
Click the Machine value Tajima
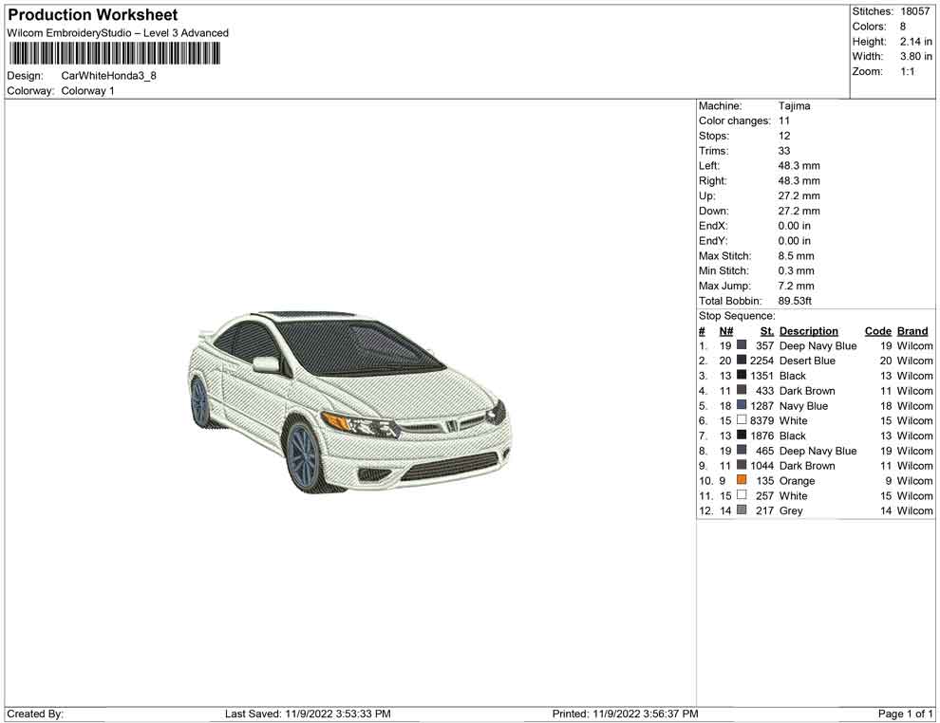(x=795, y=106)
